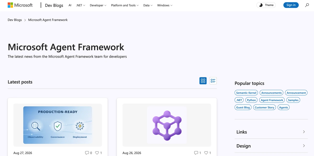Select the Announcements topic tag
This screenshot has height=156, width=314.
pyautogui.click(x=271, y=93)
